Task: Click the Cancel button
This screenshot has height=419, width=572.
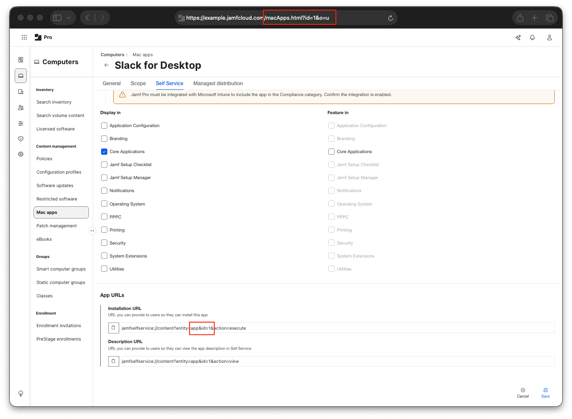Action: tap(523, 393)
